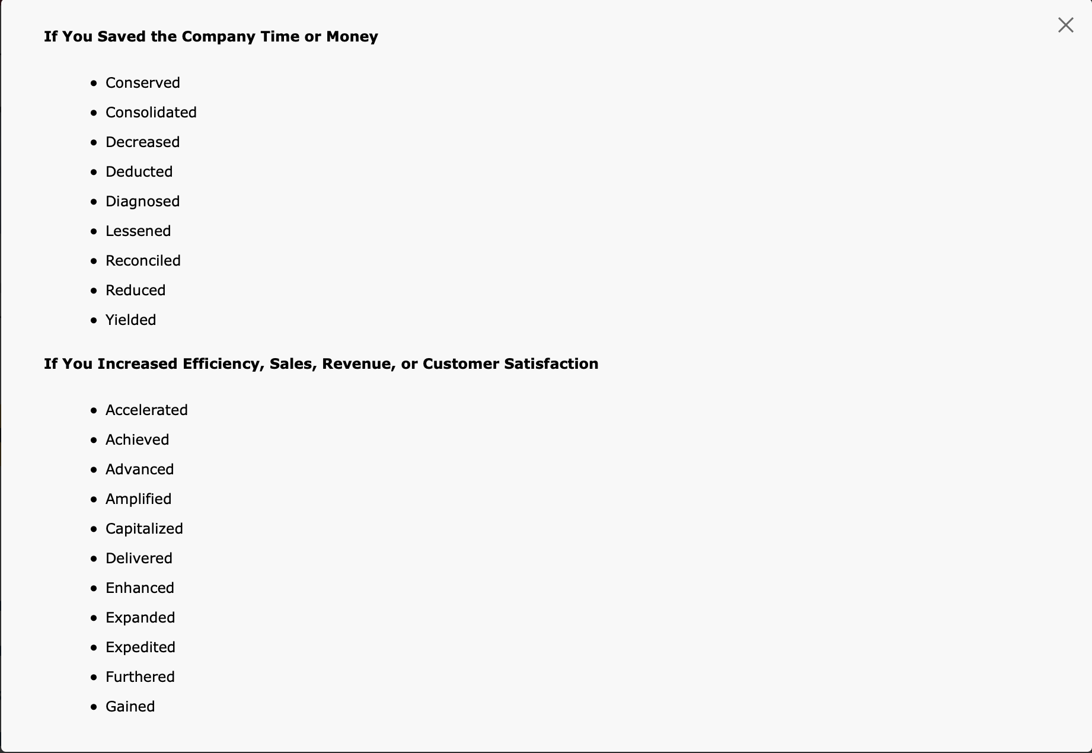The width and height of the screenshot is (1092, 753).
Task: Select Capitalized in the second list
Action: 145,529
